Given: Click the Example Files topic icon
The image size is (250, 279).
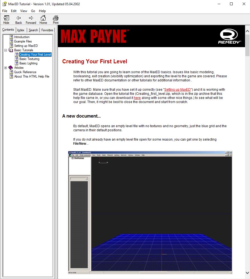Looking at the screenshot, I should (11, 41).
